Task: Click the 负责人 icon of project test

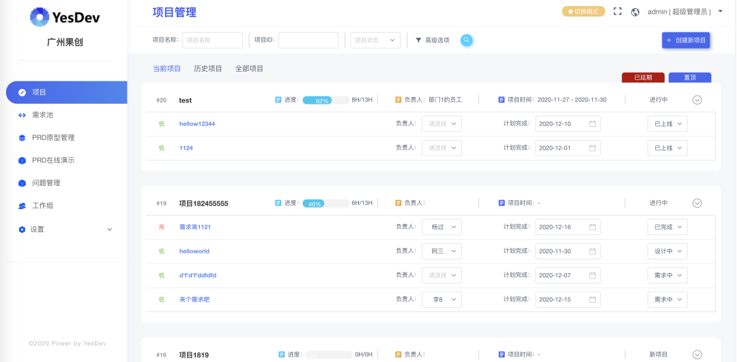Action: click(x=398, y=100)
